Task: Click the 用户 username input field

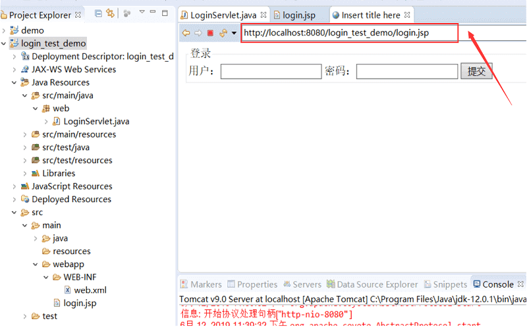Action: click(271, 72)
